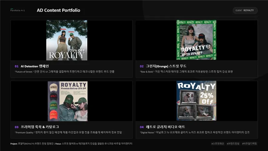268x151 pixels.
Task: Click the Portfolio 4-1 label
Action: (17, 10)
